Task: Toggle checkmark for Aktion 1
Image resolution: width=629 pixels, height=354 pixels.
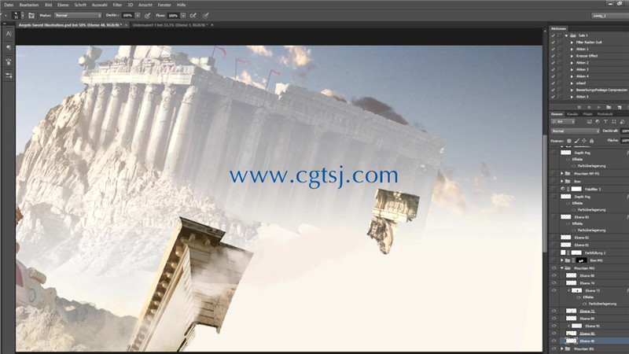Action: click(554, 49)
